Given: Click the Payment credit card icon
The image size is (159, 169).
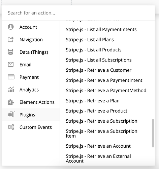Looking at the screenshot, I should pyautogui.click(x=11, y=77).
